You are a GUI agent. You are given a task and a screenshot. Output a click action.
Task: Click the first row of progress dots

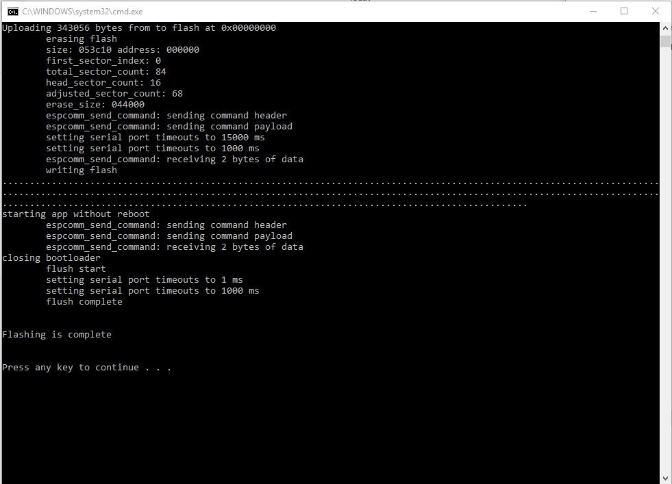329,183
